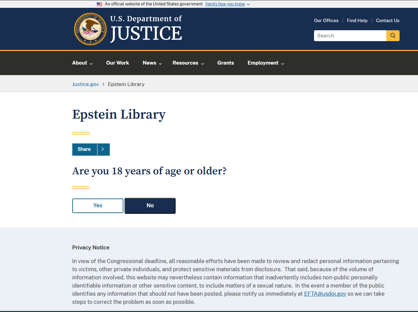418x312 pixels.
Task: Click the magnifying glass search button
Action: pyautogui.click(x=393, y=36)
